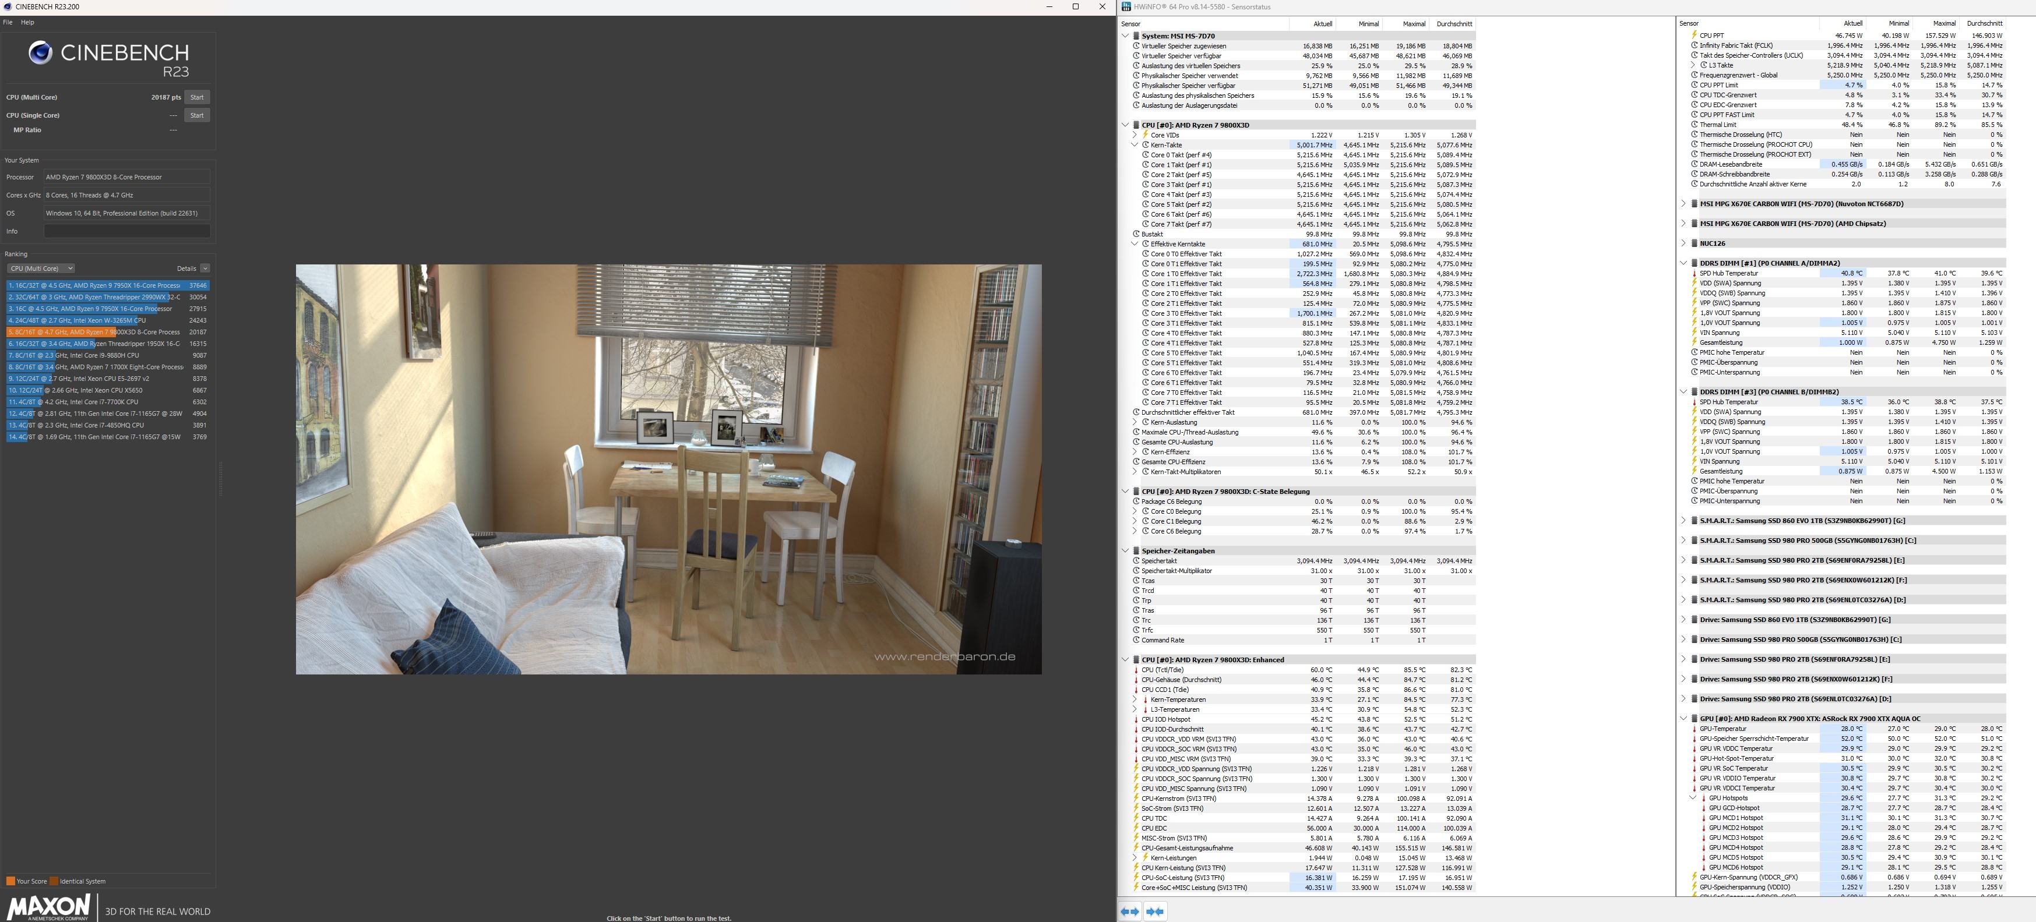Click thermometer icon beside GPU-Temperatur row
The height and width of the screenshot is (922, 2036).
(1695, 729)
